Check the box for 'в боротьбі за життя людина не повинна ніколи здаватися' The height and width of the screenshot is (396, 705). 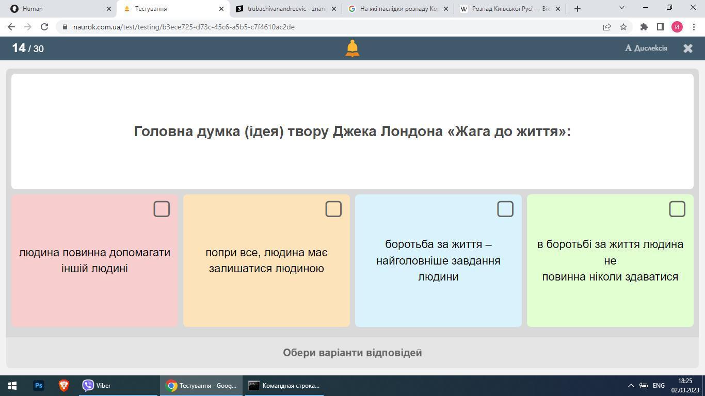(x=677, y=209)
